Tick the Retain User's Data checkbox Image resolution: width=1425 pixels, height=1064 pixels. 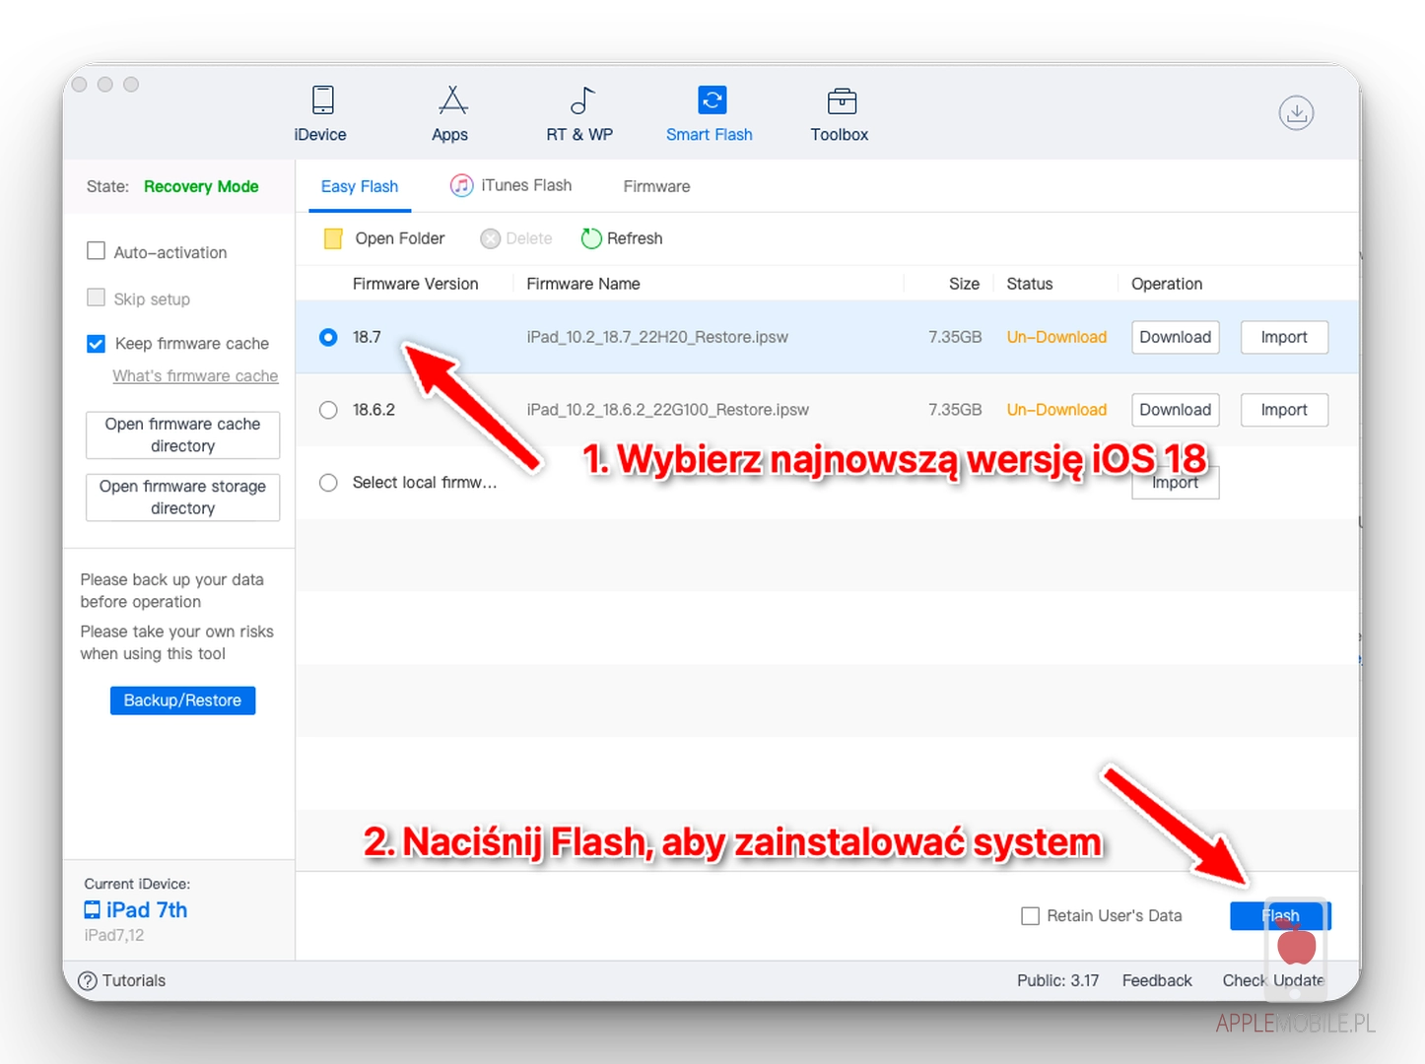pos(1030,916)
